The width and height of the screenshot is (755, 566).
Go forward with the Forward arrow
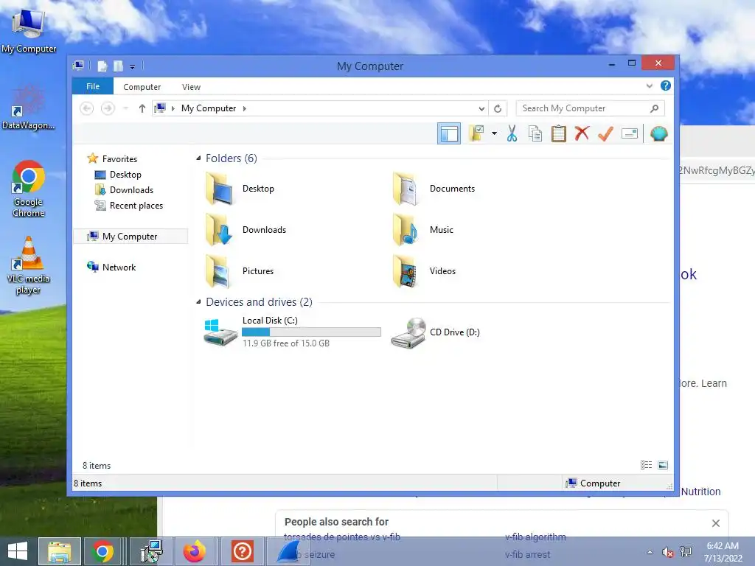108,108
